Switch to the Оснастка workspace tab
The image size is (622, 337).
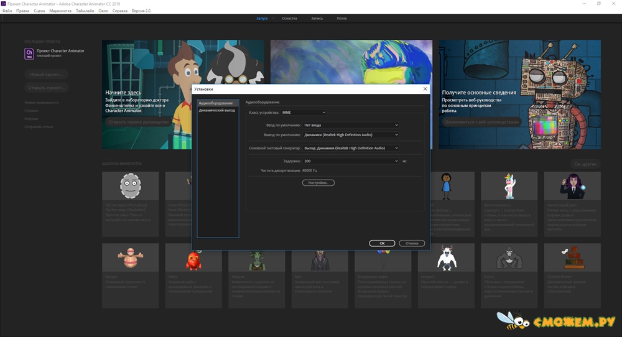click(289, 18)
